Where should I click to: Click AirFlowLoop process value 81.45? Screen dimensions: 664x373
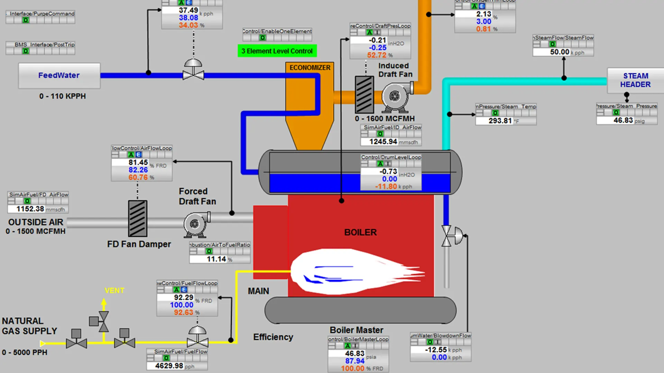pos(138,162)
